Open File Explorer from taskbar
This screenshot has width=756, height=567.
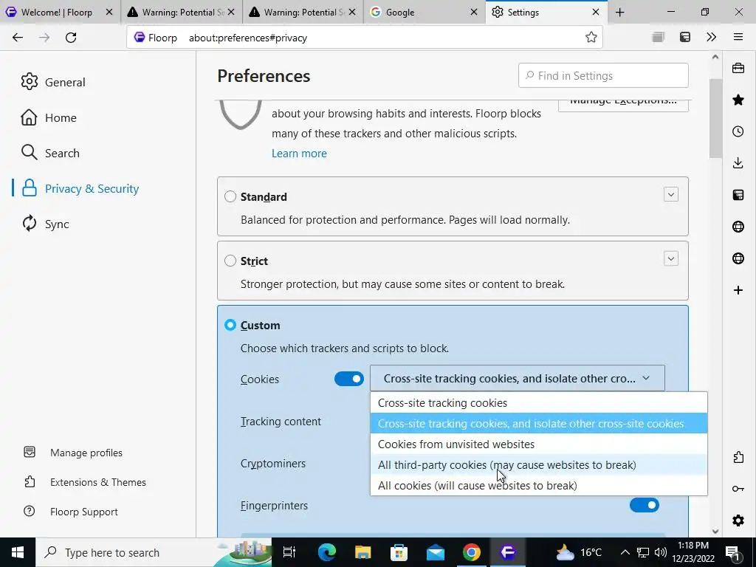point(363,552)
